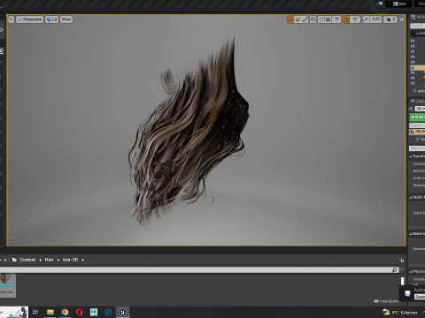Screen dimensions: 425x318
Task: Click the maximize/restore viewport icon
Action: 402,19
